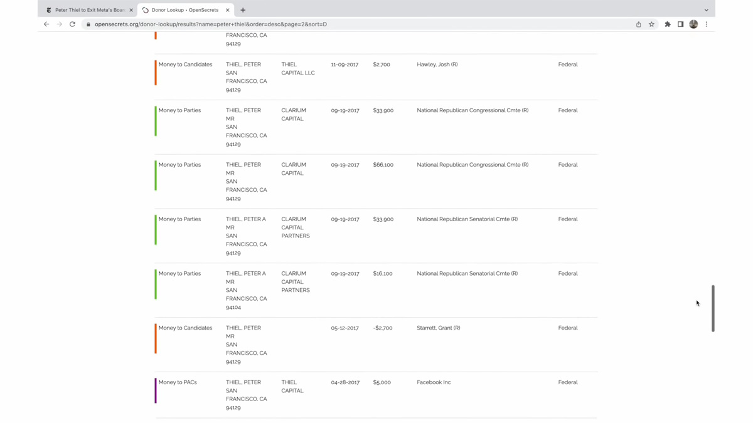This screenshot has height=423, width=753.
Task: Open the Starrett, Grant (R) recipient
Action: (x=439, y=328)
